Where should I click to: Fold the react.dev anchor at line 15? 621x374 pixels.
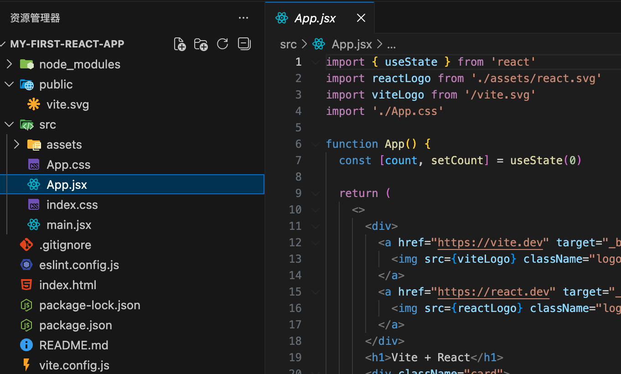pyautogui.click(x=316, y=292)
